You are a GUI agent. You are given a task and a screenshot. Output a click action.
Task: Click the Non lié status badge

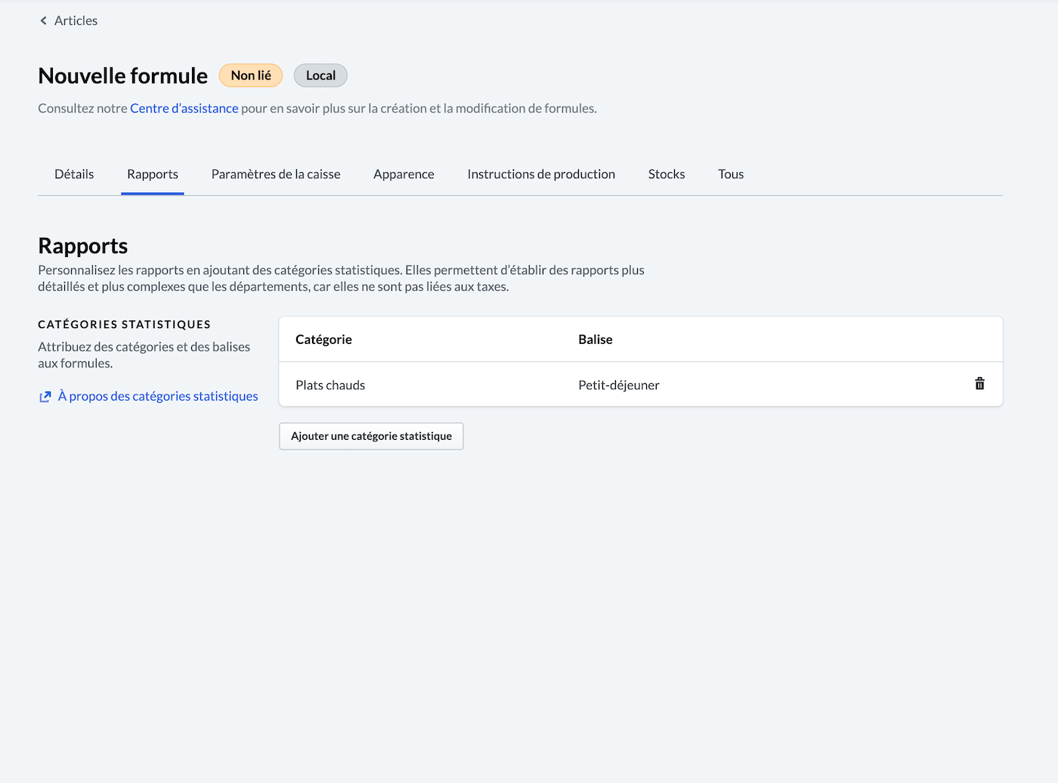pos(251,76)
